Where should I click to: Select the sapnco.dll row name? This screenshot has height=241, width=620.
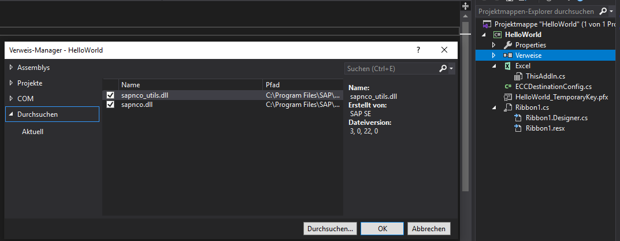click(137, 105)
